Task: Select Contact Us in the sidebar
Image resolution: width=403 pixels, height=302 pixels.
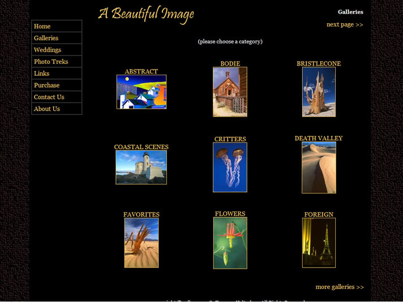Action: (x=49, y=97)
